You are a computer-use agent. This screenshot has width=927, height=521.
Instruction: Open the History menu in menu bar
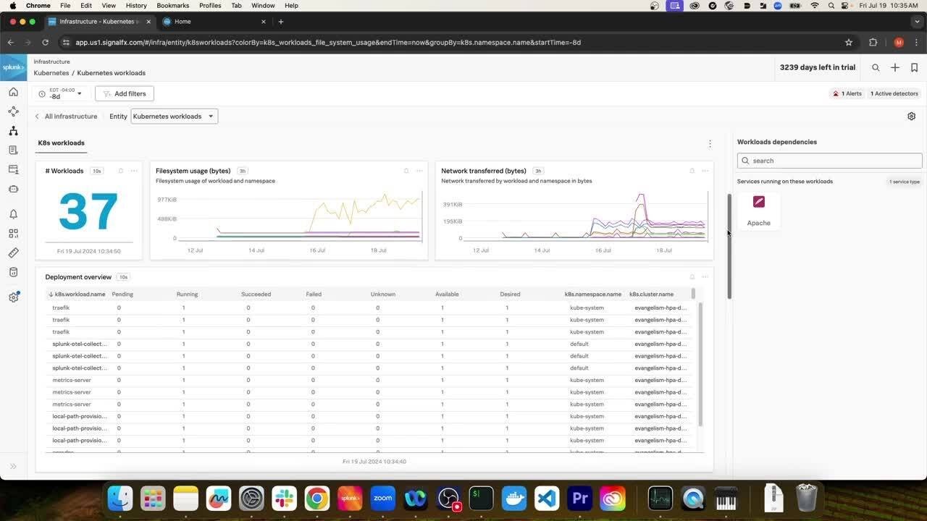(x=136, y=5)
